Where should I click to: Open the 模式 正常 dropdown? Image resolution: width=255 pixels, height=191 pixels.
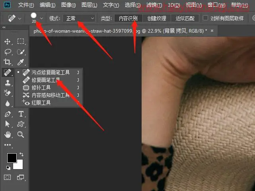tap(79, 18)
